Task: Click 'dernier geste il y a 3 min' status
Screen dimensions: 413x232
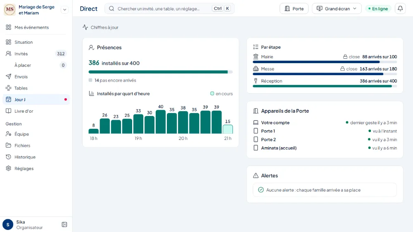Action: 373,123
